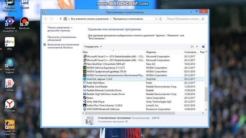Select 'Microsoft Visual C++ 2013 Redistributable (x86)' row
This screenshot has height=138, width=246.
[143, 60]
